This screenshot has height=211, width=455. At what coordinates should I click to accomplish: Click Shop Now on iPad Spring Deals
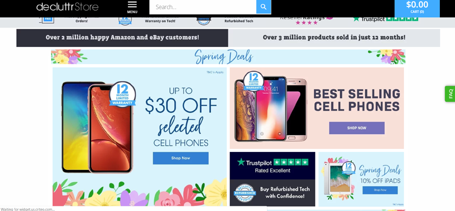pyautogui.click(x=380, y=190)
